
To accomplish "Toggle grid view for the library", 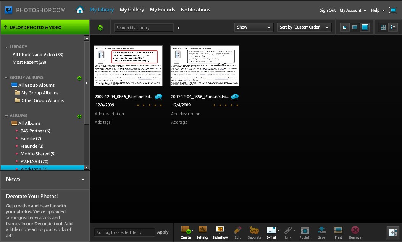I will coord(383,27).
